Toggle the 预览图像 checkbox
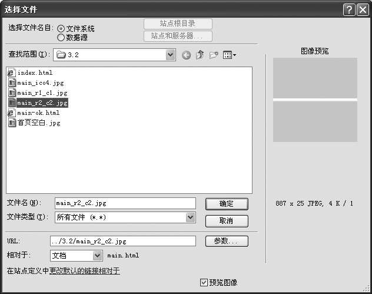 point(204,282)
